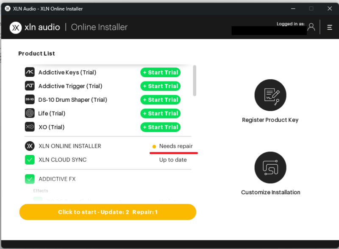
Task: Click the XLN Online Installer logo icon
Action: [16, 27]
